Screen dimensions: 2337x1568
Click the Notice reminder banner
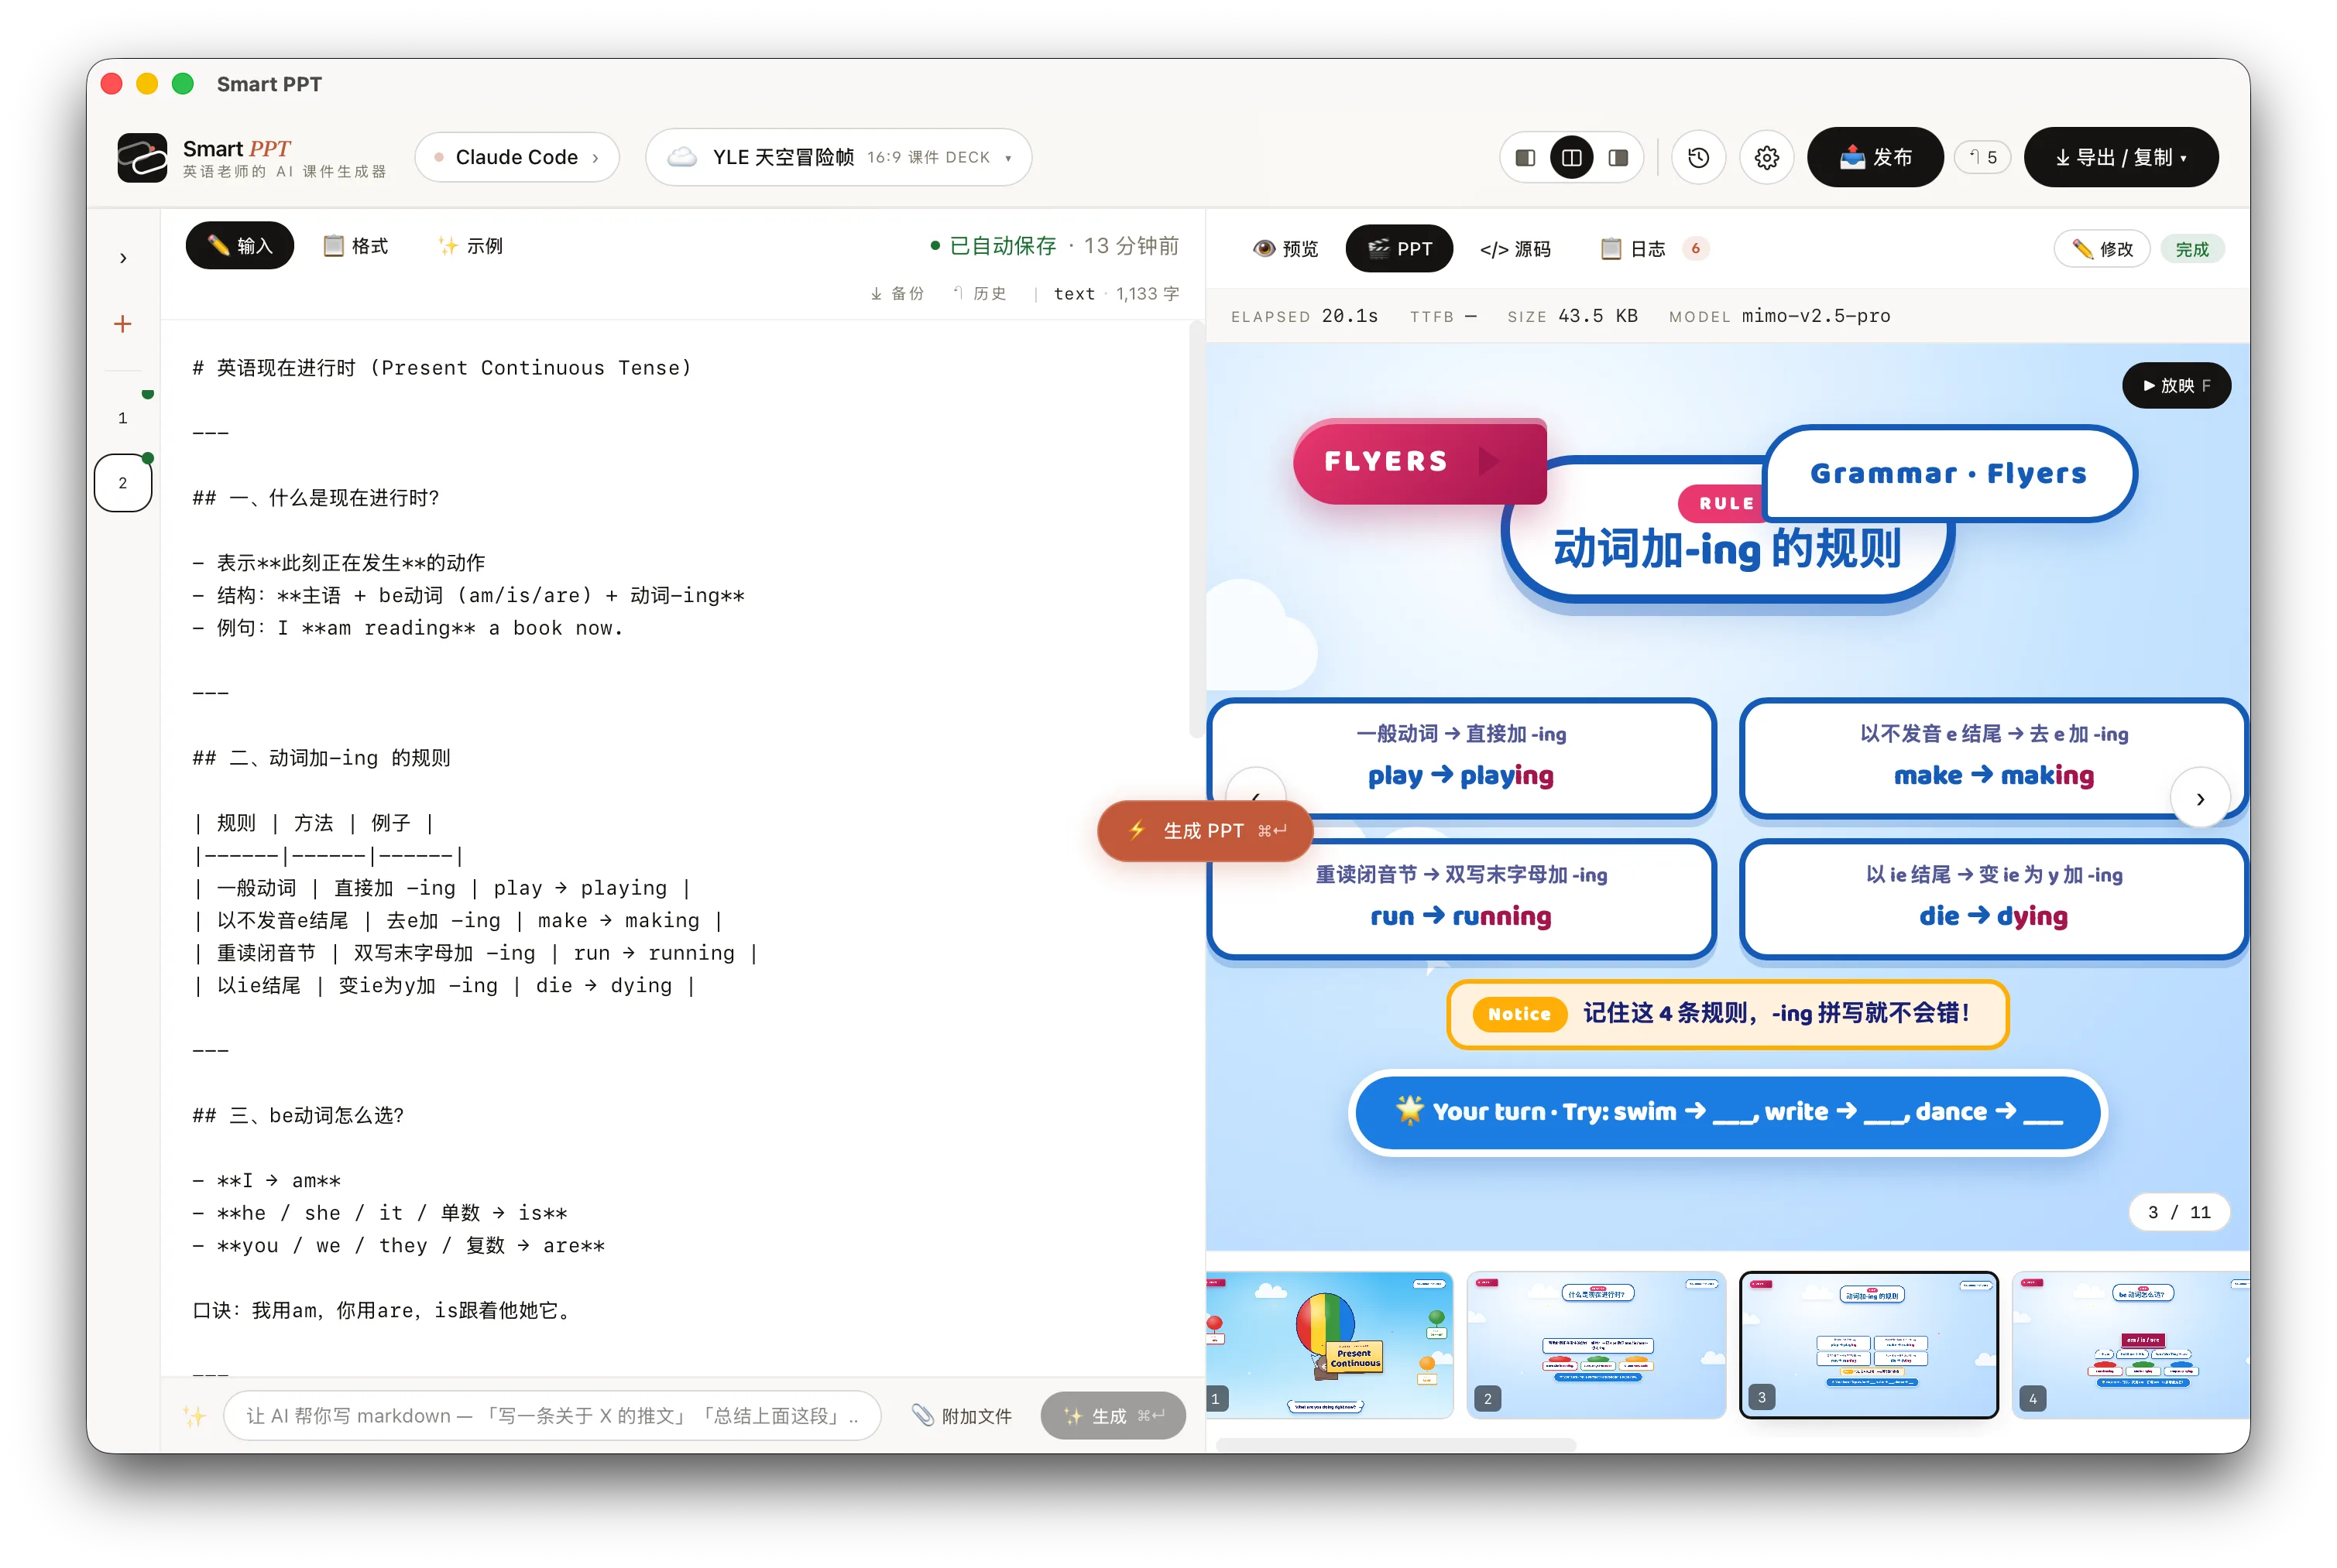(1727, 1014)
